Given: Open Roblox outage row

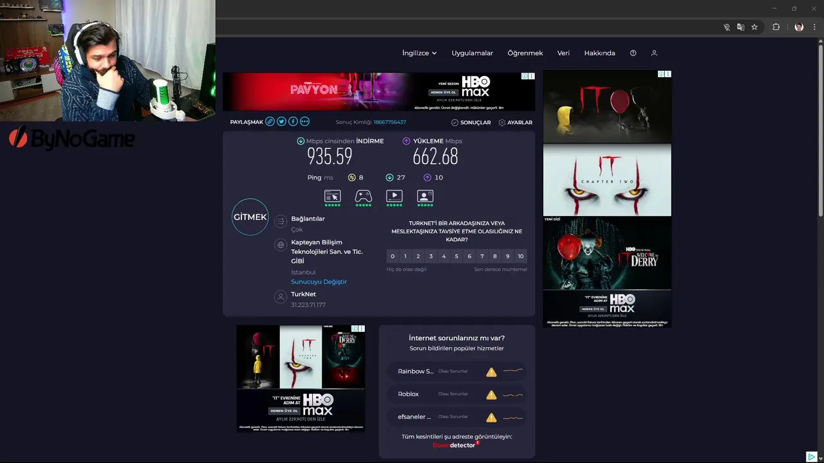Looking at the screenshot, I should 457,394.
